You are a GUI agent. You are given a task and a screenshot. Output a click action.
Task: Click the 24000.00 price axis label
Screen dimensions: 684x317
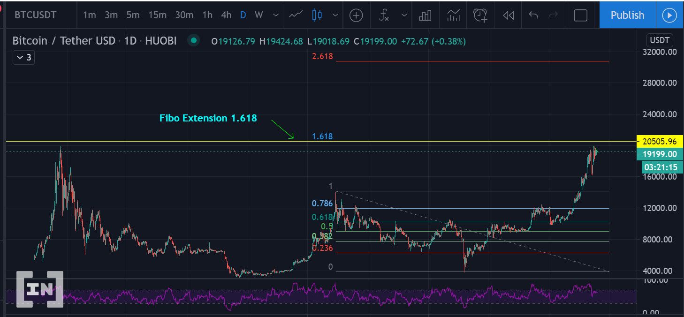660,114
